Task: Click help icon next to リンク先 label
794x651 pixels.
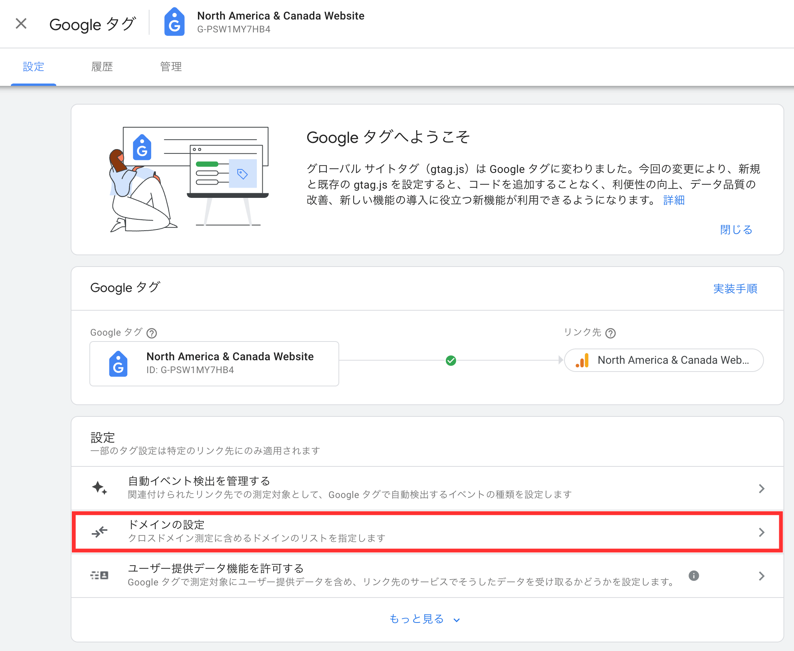Action: coord(611,333)
